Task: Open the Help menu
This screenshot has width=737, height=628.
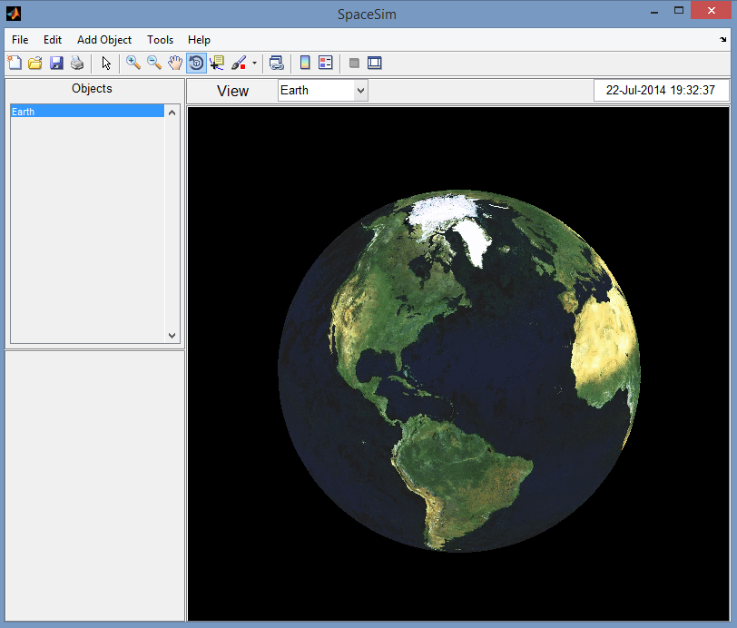Action: tap(199, 39)
